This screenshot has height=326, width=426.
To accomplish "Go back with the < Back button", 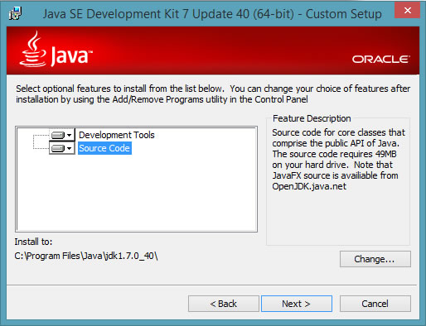I will [x=224, y=304].
